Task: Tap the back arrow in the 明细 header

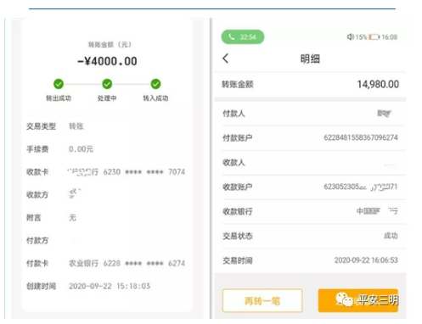Action: pyautogui.click(x=225, y=59)
